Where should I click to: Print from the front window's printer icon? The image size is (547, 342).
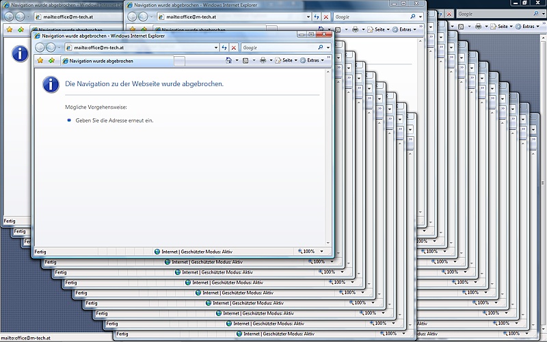click(x=263, y=60)
